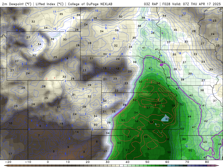Click the '49' dewpoint value on map
Viewport: 223px width, 167px height.
coord(189,117)
